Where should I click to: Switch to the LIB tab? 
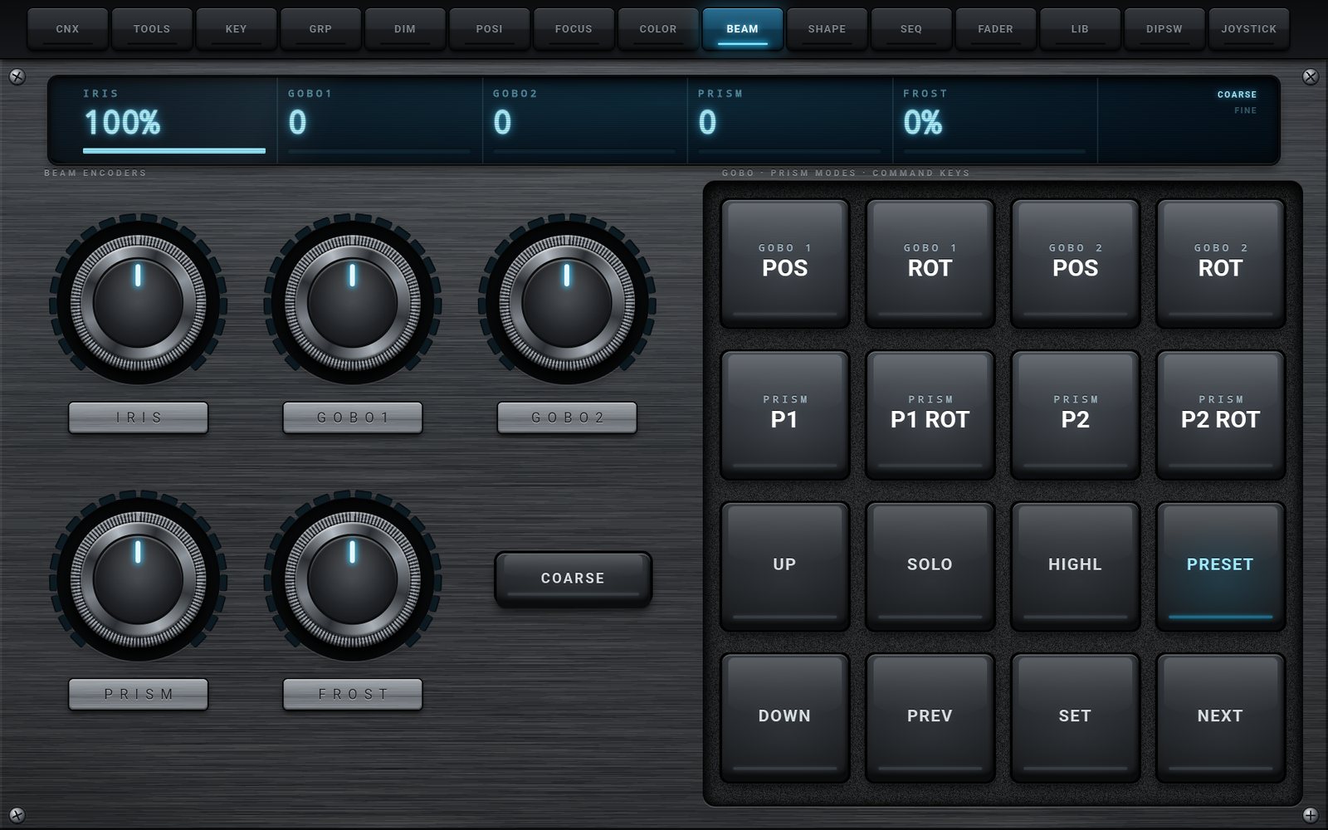1080,29
